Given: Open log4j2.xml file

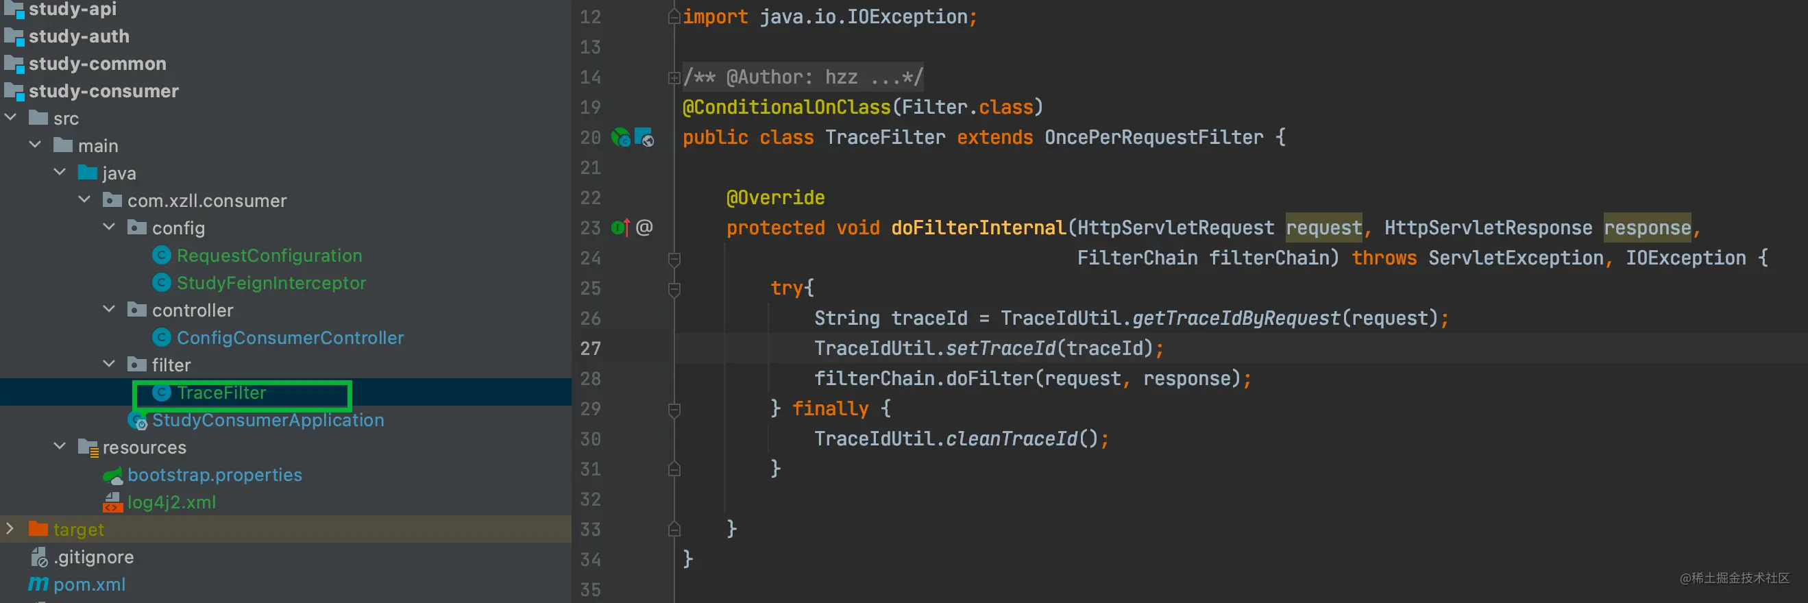Looking at the screenshot, I should click(171, 502).
